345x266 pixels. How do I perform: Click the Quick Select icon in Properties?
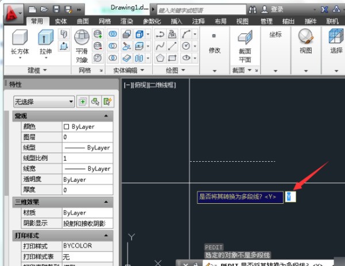[107, 102]
